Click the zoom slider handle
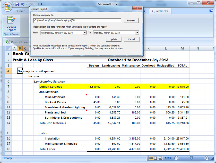This screenshot has height=163, width=216. [x=191, y=158]
